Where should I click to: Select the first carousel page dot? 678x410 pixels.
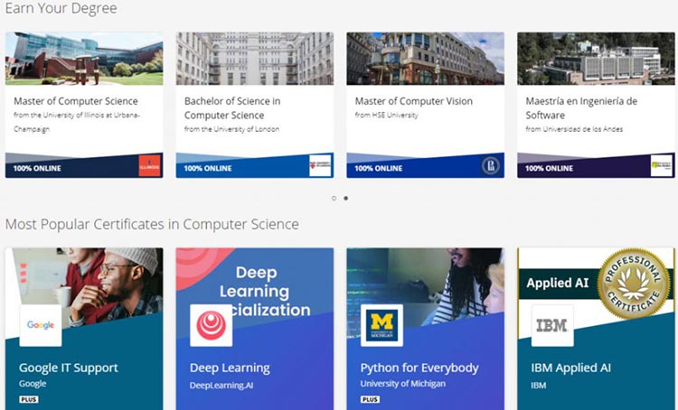[334, 199]
